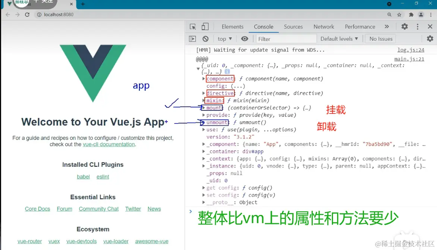
Task: Click the browser forward arrow
Action: (x=17, y=15)
